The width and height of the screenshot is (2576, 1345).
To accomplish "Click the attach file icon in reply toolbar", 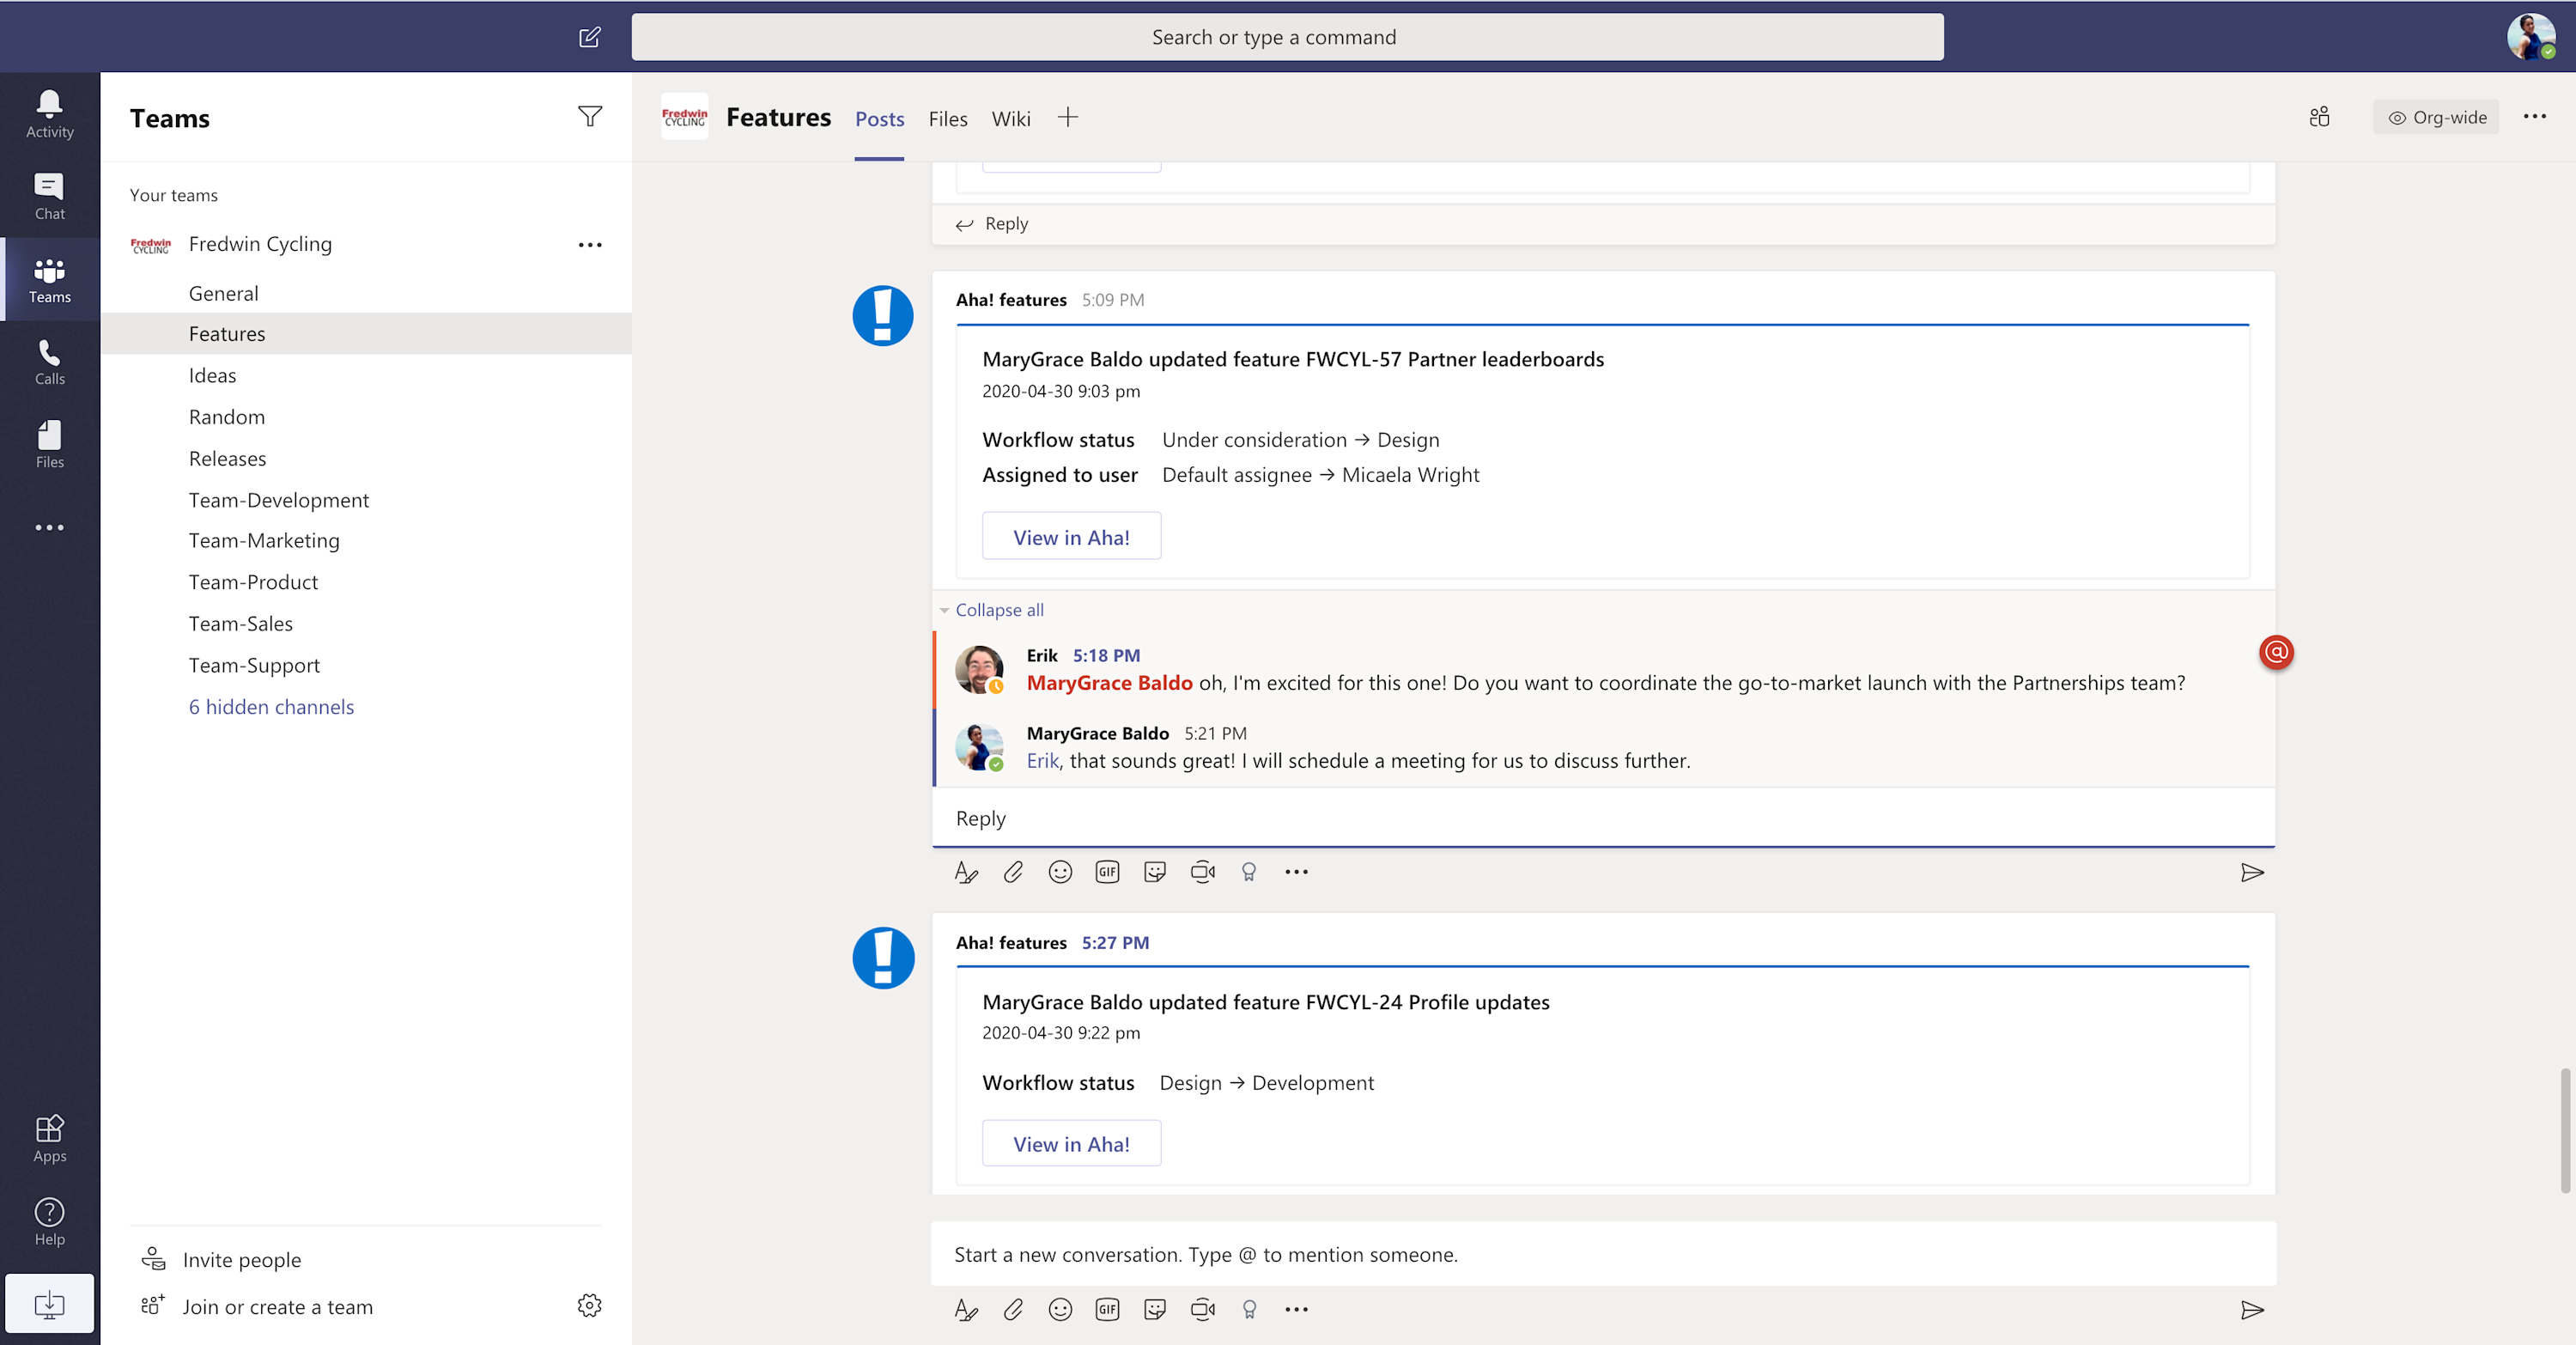I will [1012, 873].
